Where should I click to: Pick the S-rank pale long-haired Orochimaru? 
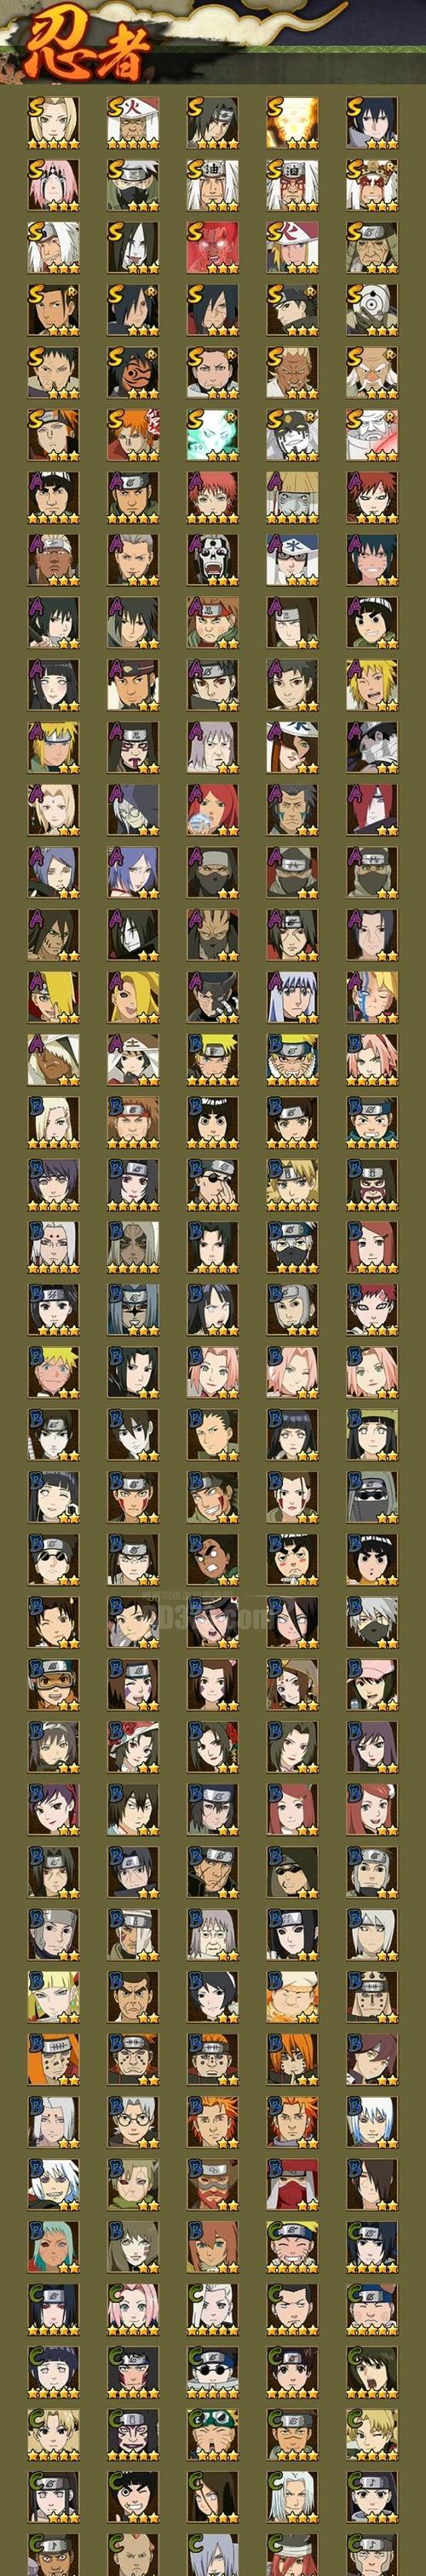pyautogui.click(x=133, y=246)
